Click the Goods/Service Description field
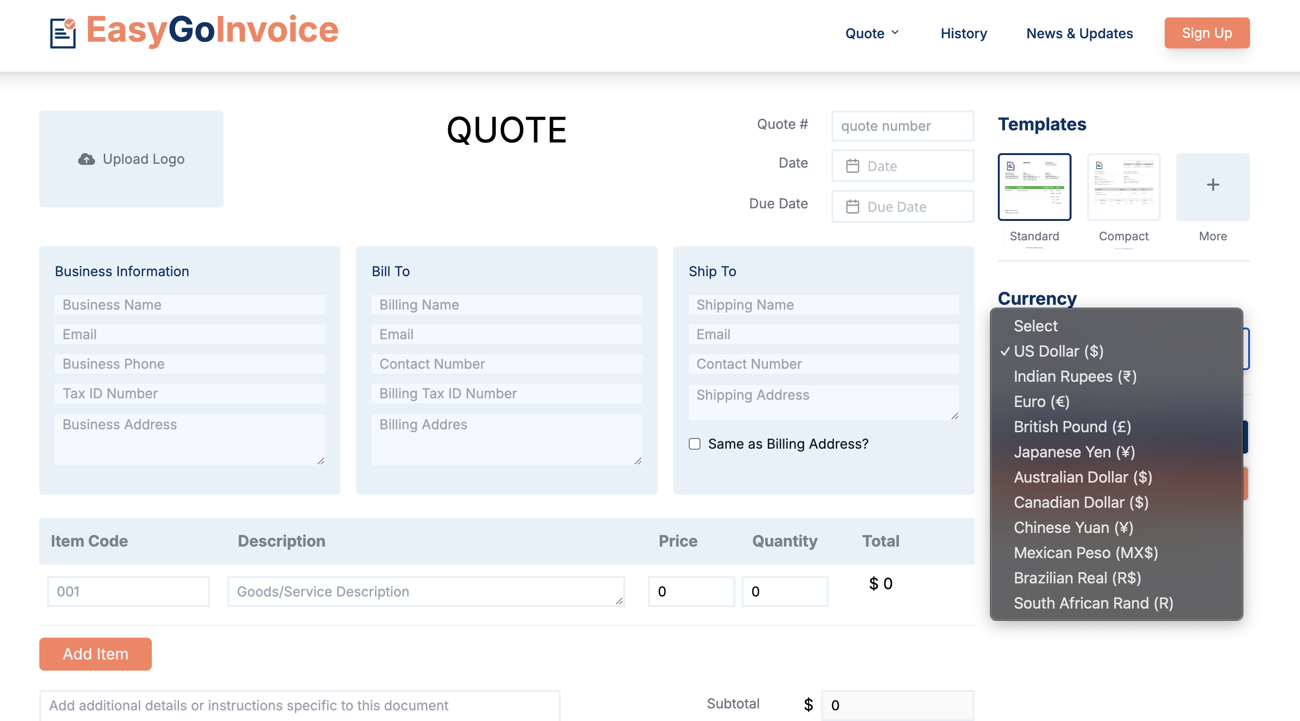1300x721 pixels. [x=425, y=592]
